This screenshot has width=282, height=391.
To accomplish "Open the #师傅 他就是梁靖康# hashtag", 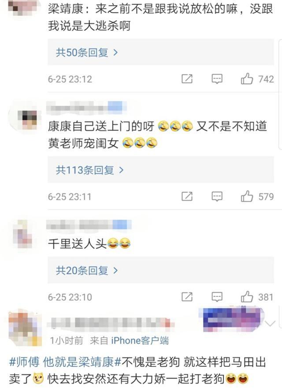I will [65, 362].
